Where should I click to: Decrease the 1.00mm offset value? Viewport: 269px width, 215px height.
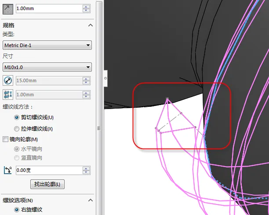coord(86,11)
